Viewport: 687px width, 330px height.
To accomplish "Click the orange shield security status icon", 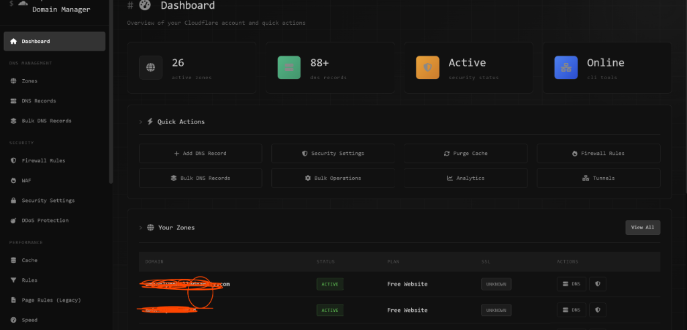I will (427, 68).
